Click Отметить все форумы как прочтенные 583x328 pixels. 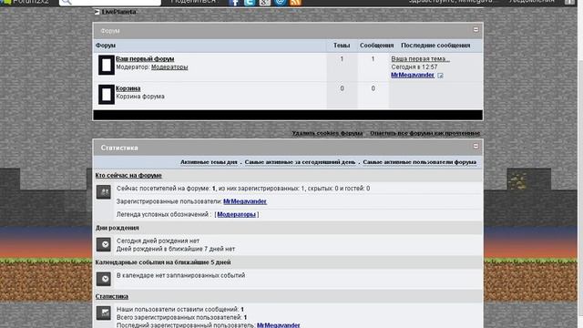[425, 133]
